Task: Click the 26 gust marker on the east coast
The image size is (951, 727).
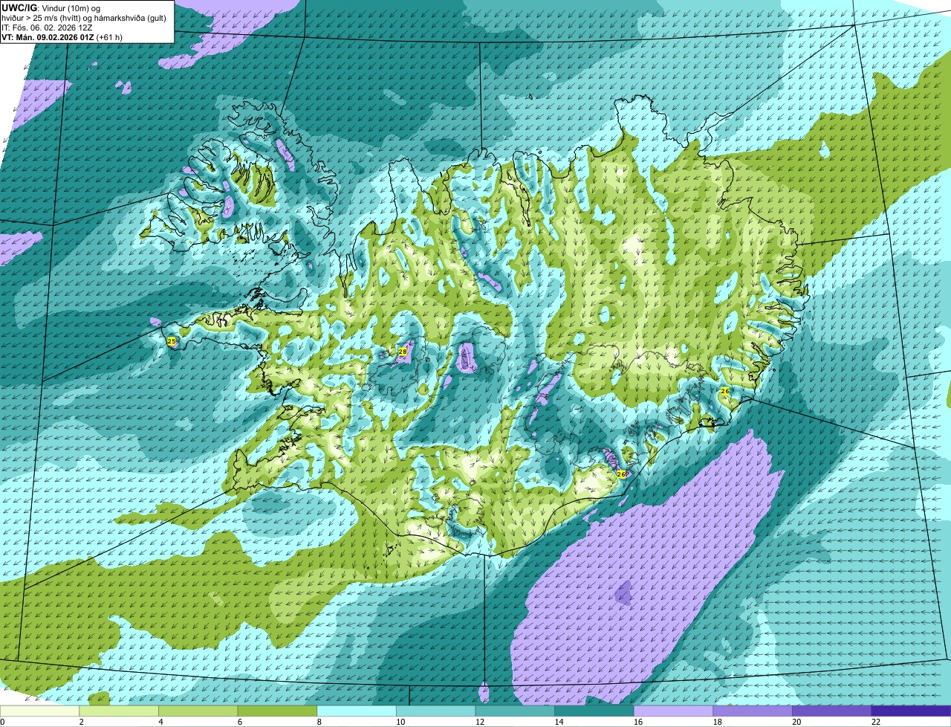Action: coord(725,390)
